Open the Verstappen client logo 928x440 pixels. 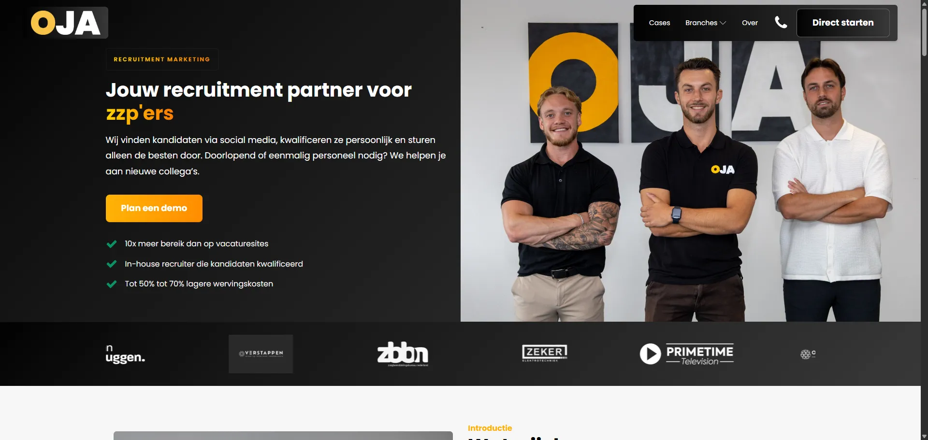click(261, 354)
